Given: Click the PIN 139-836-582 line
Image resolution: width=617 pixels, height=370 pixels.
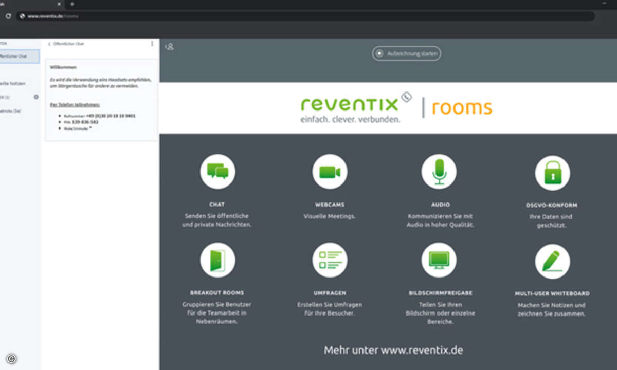Looking at the screenshot, I should 81,122.
